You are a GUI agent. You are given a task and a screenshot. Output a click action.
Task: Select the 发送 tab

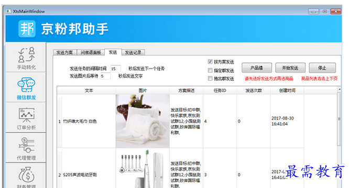coord(113,52)
